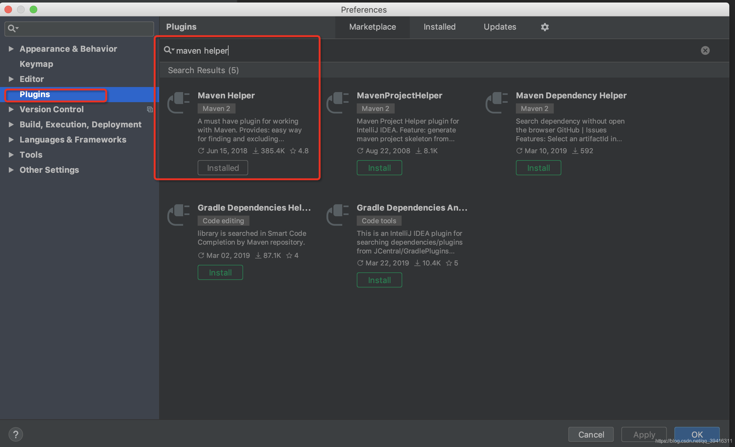The image size is (735, 447).
Task: Click the copy-settings icon beside Version Control
Action: click(150, 109)
